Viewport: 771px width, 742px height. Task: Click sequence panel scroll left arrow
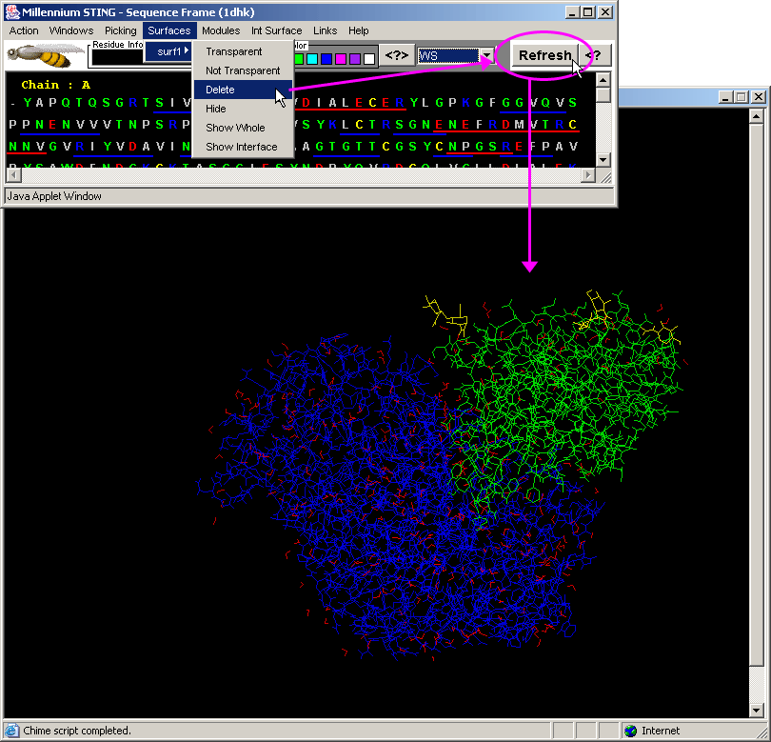coord(13,174)
